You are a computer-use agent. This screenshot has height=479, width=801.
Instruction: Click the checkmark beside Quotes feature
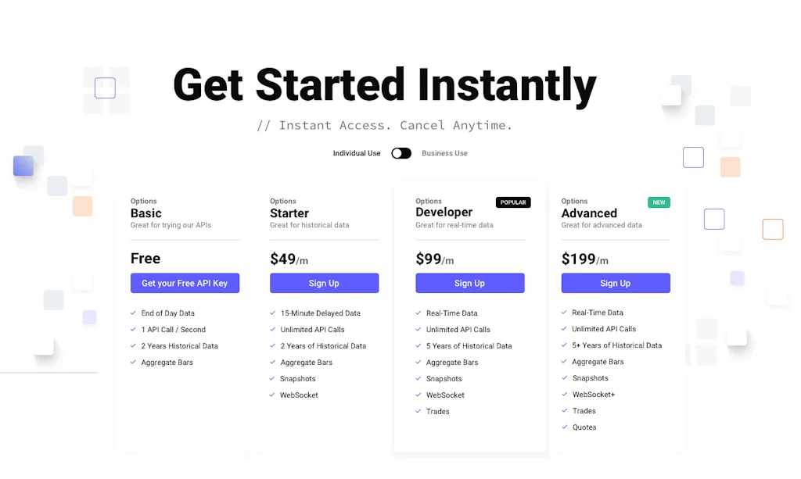click(x=564, y=427)
